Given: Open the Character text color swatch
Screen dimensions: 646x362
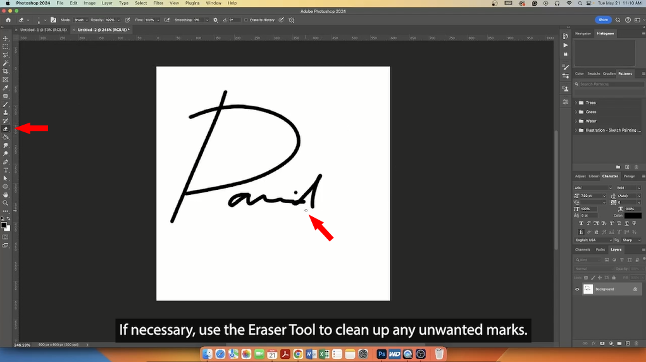Looking at the screenshot, I should (x=633, y=216).
